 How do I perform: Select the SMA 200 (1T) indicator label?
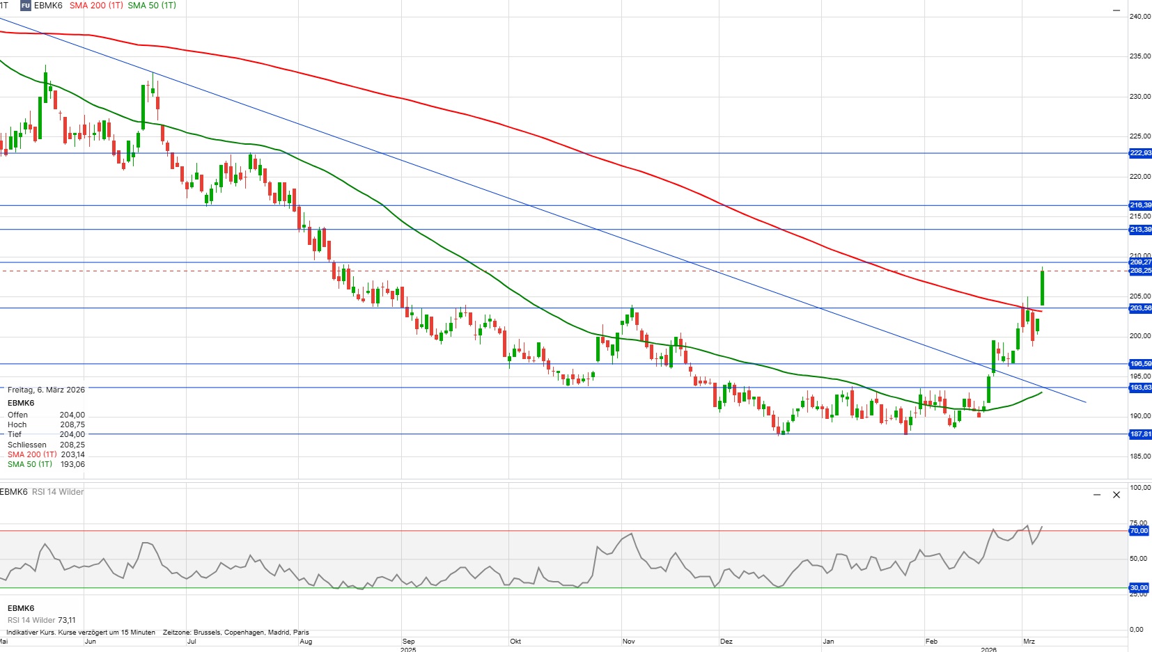point(96,6)
